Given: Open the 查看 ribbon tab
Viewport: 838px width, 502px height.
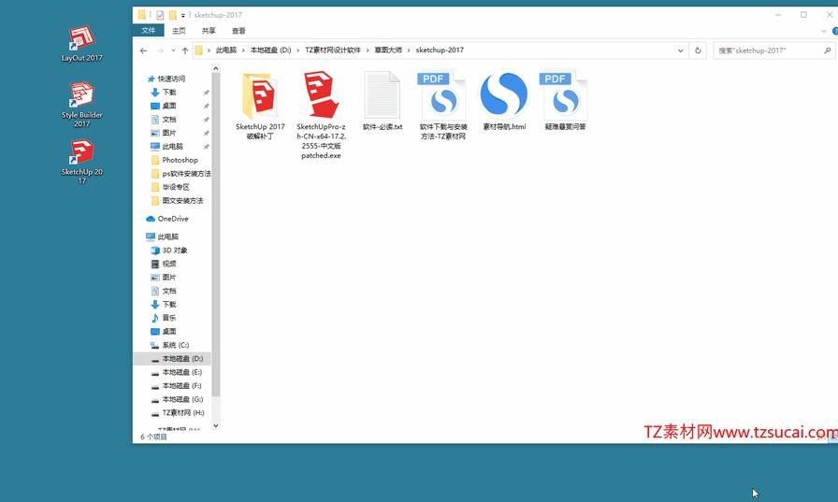Looking at the screenshot, I should 238,31.
